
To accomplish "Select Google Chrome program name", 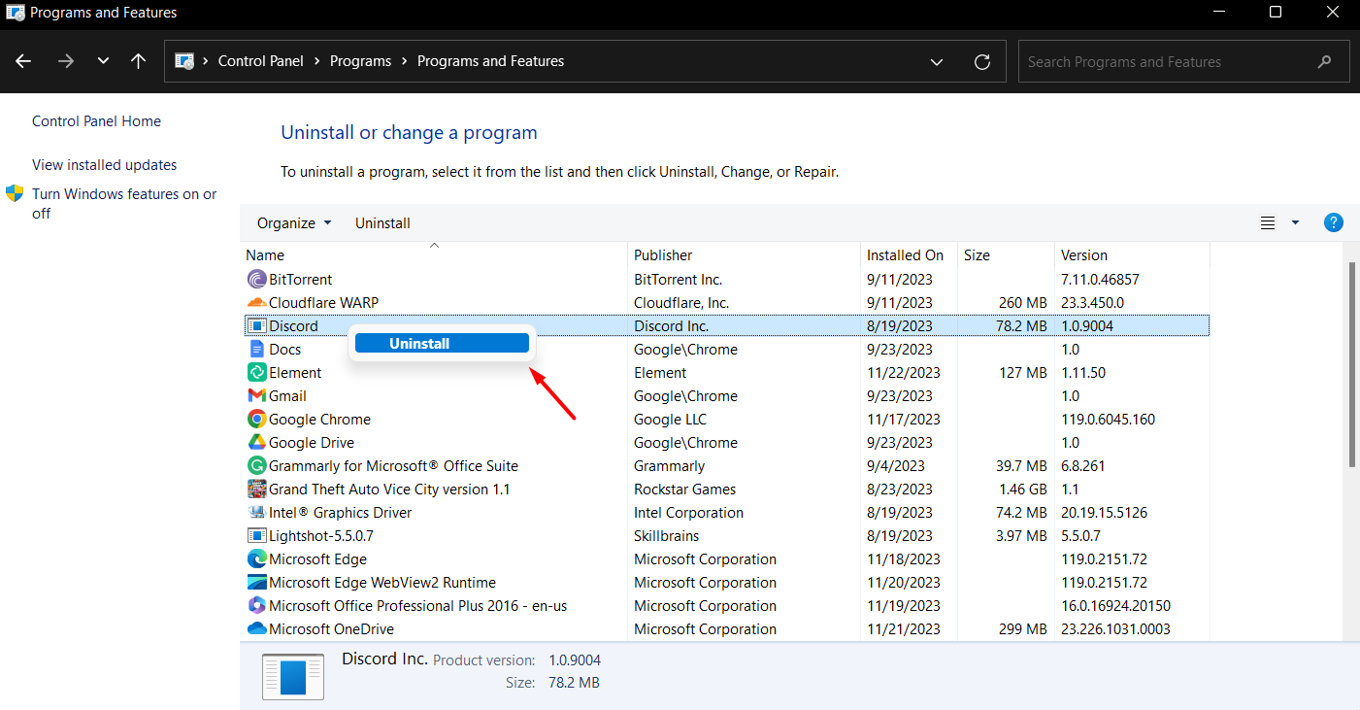I will [x=319, y=420].
